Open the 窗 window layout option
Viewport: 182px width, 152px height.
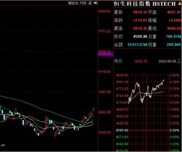pyautogui.click(x=90, y=3)
